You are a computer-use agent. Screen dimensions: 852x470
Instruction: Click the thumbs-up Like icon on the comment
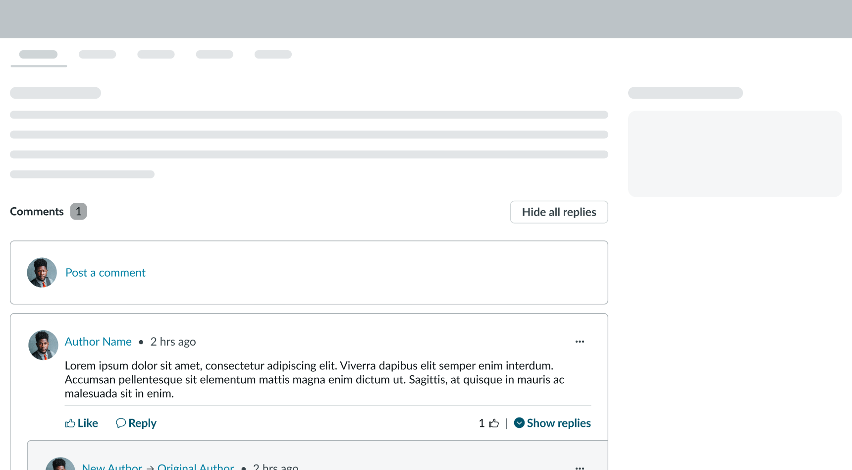point(70,423)
